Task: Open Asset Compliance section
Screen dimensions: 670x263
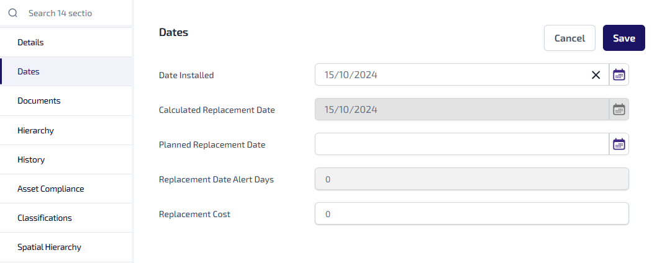Action: coord(66,189)
